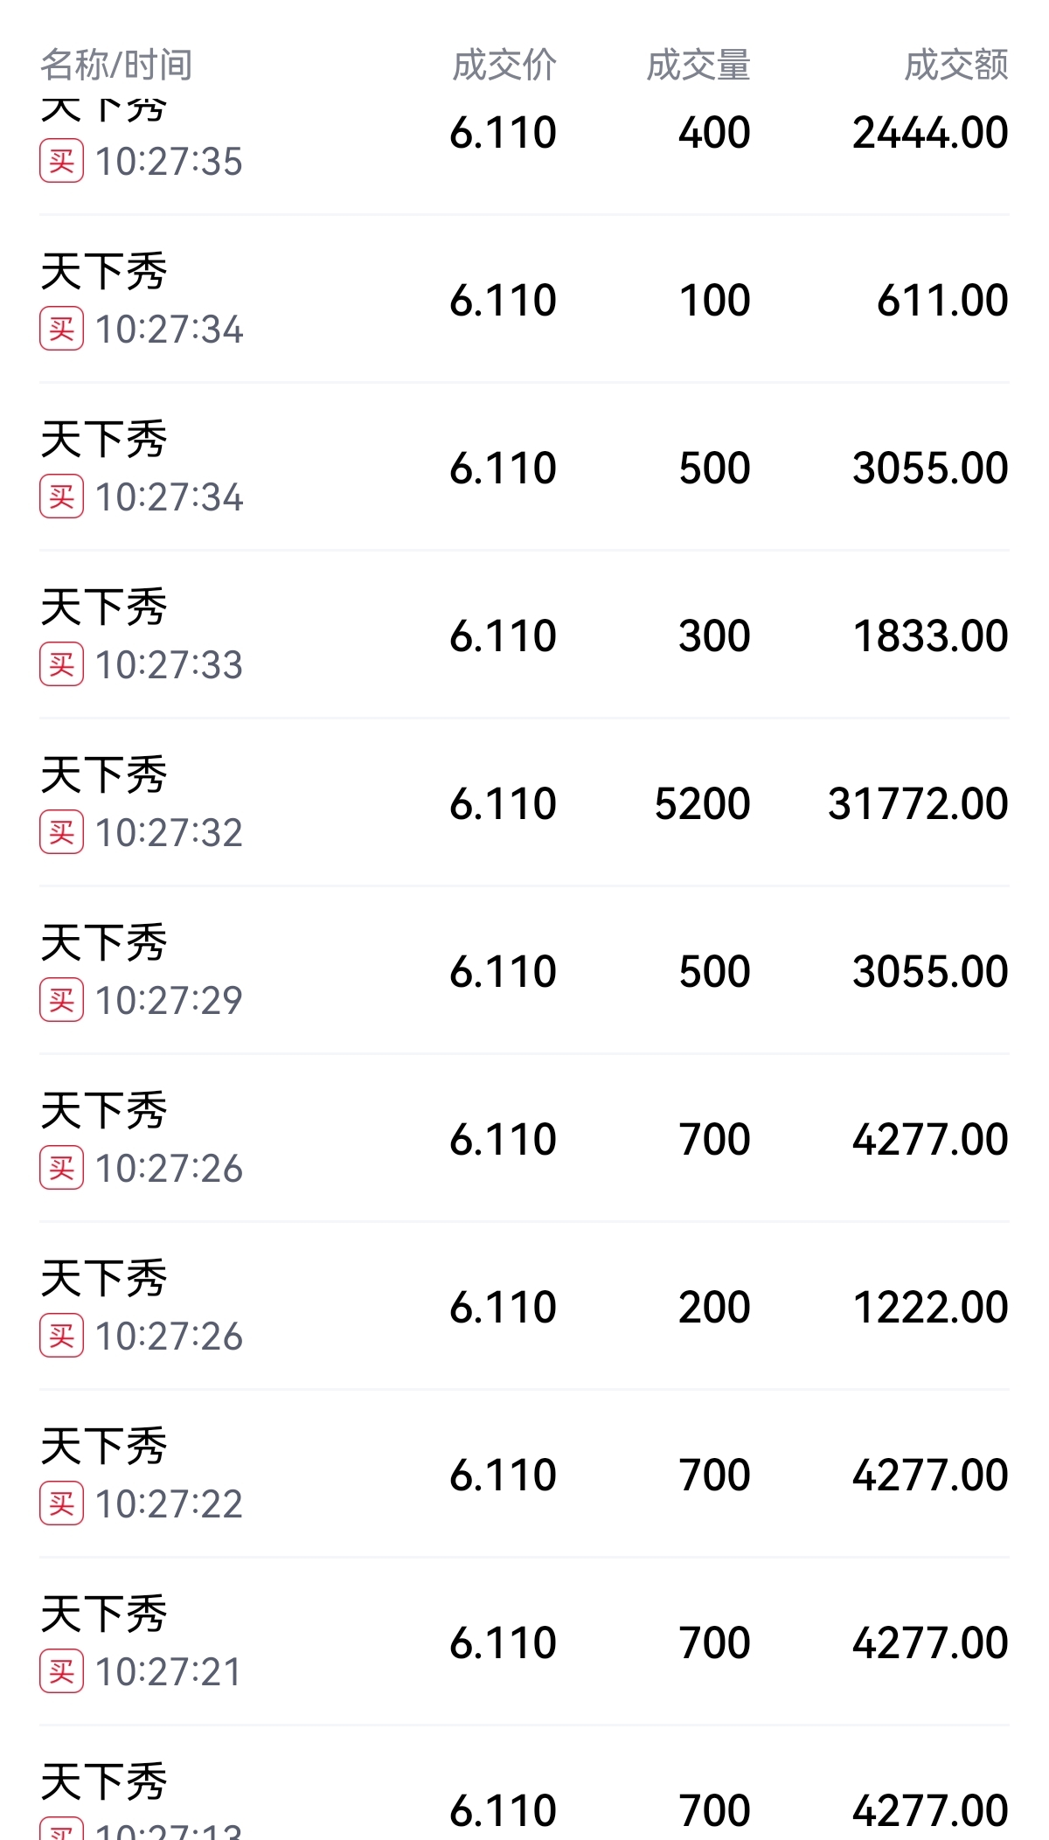Tap the 买 badge at 10:27:29
The image size is (1049, 1840).
point(61,1001)
